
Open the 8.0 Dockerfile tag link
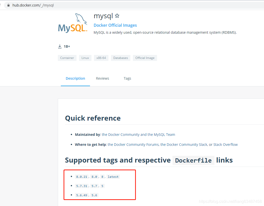point(94,177)
